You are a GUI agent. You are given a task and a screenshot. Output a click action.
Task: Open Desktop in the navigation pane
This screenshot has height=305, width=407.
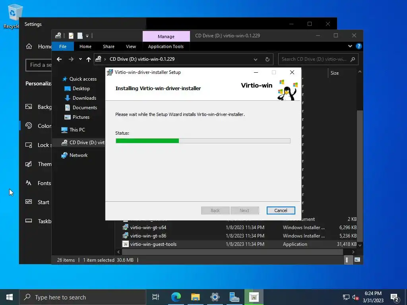77,89
